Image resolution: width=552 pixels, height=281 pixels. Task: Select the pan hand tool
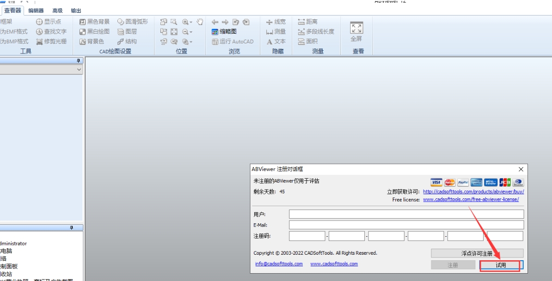[x=200, y=22]
